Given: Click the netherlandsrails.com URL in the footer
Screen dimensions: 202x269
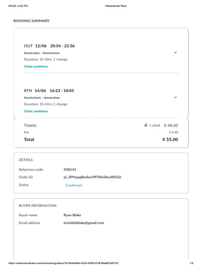Looking at the screenshot, I should click(x=63, y=263).
